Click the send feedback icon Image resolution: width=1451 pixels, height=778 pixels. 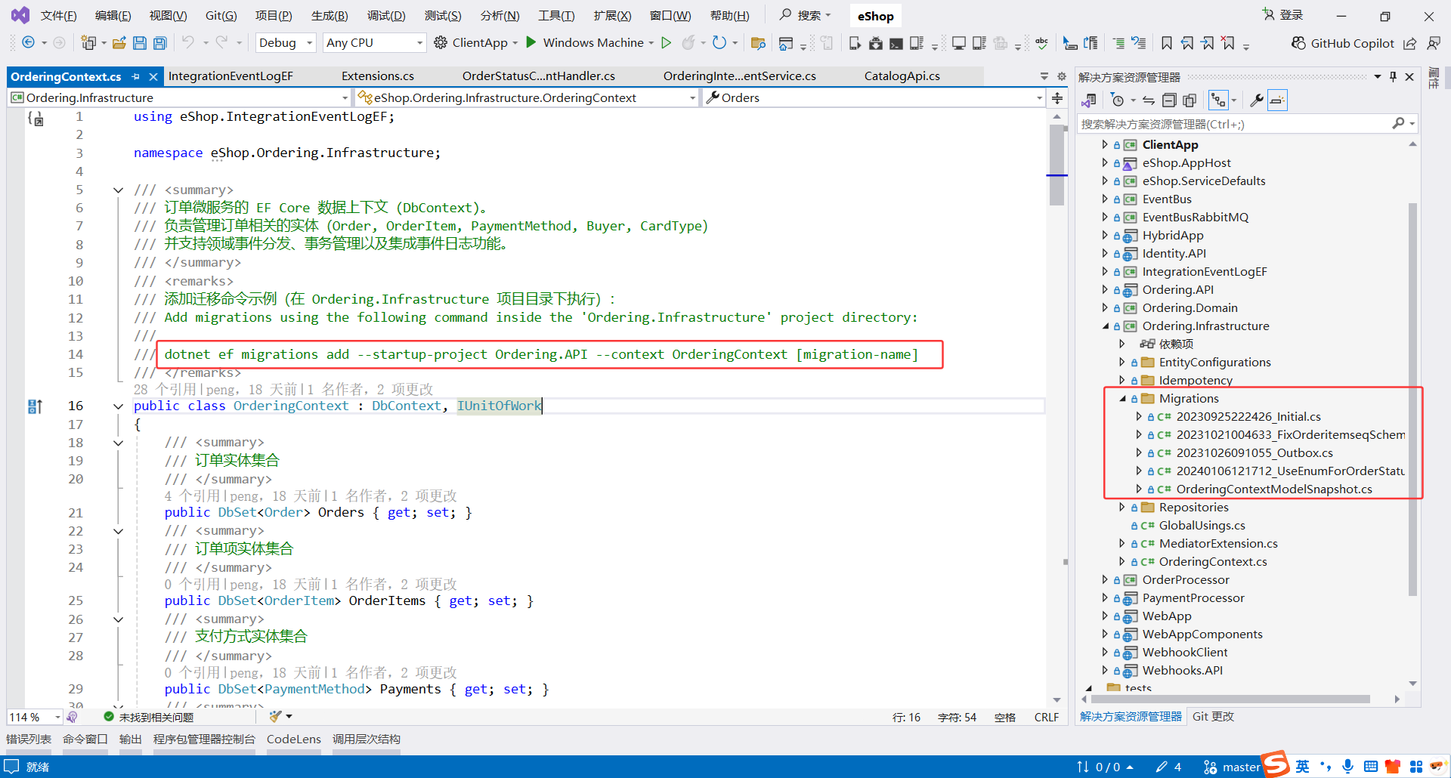click(1433, 43)
